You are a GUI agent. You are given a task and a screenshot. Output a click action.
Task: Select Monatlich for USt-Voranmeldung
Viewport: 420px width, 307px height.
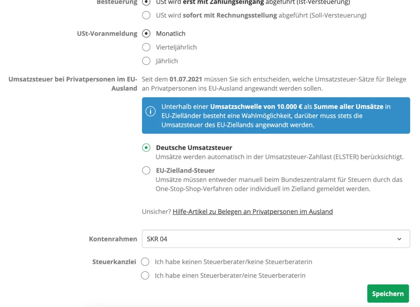pos(146,34)
